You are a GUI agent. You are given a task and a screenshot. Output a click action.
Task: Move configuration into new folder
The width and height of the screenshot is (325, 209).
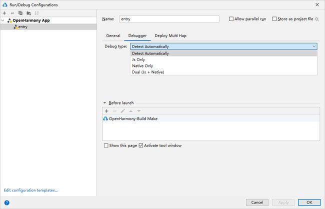pos(28,13)
